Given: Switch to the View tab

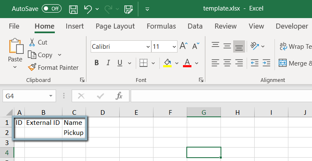Looking at the screenshot, I should [x=256, y=26].
